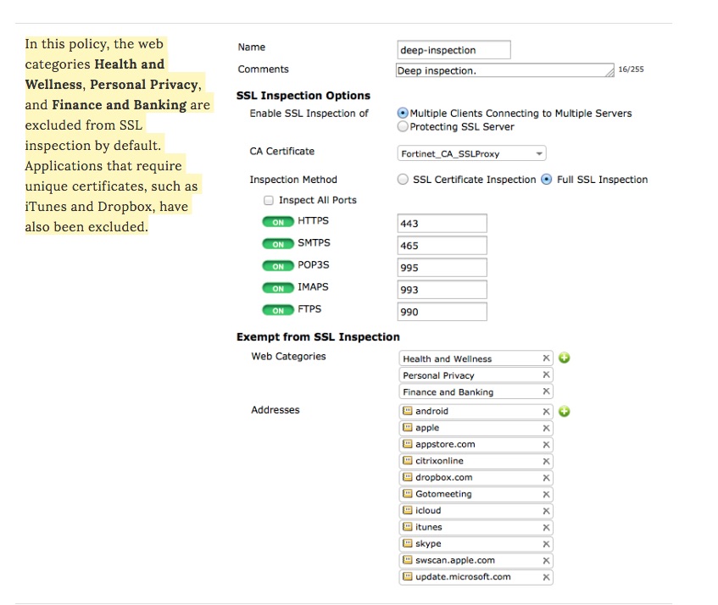The image size is (718, 605).
Task: Click the HTTPS port field showing 443
Action: click(x=442, y=224)
